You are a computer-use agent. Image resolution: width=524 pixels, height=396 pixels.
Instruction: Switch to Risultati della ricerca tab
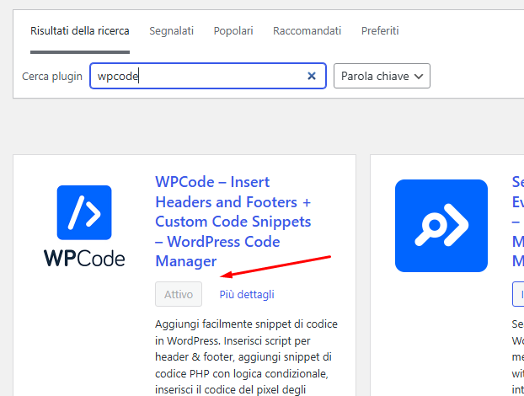[x=80, y=31]
